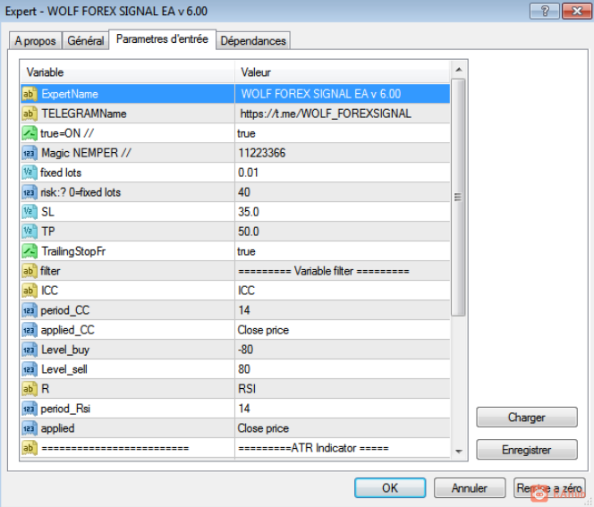The height and width of the screenshot is (507, 594).
Task: Select the Level_sell value 80
Action: point(343,369)
